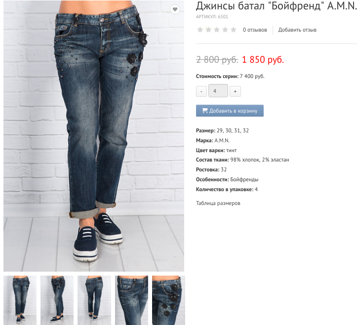
Task: Open the Таблица размеров size chart
Action: point(218,203)
